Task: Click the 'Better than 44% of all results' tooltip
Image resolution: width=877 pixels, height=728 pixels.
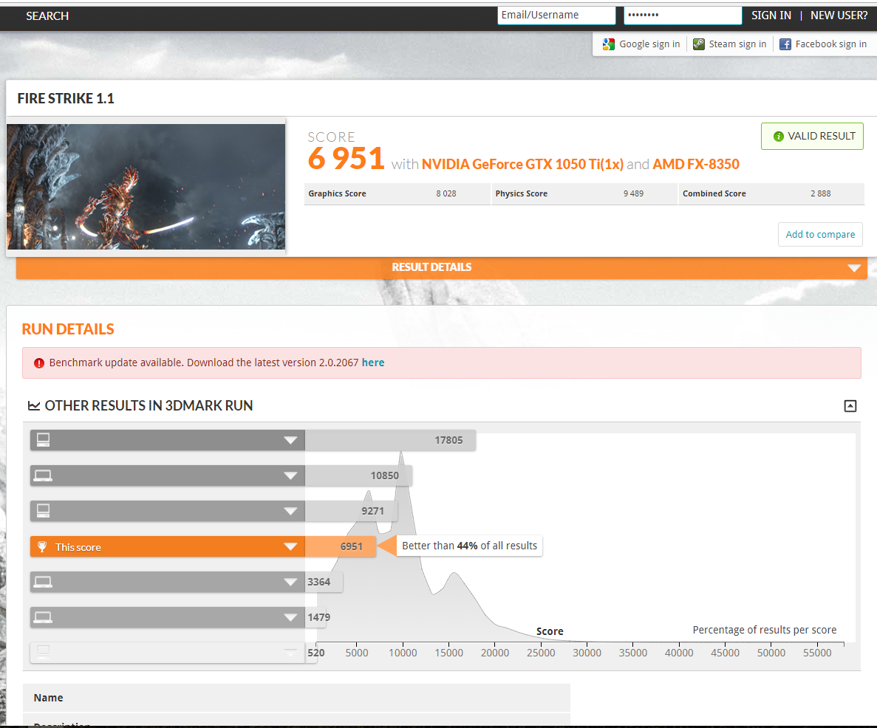Action: click(x=469, y=546)
